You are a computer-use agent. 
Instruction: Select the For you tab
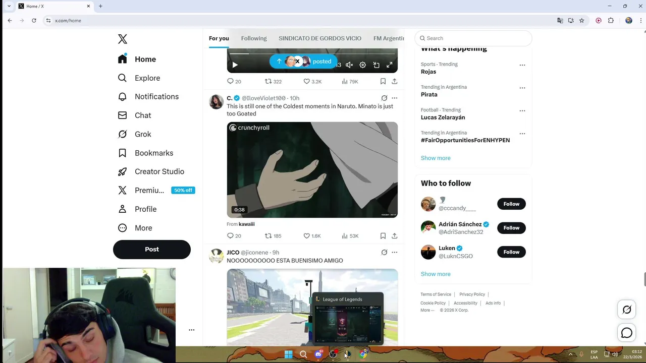pyautogui.click(x=219, y=38)
